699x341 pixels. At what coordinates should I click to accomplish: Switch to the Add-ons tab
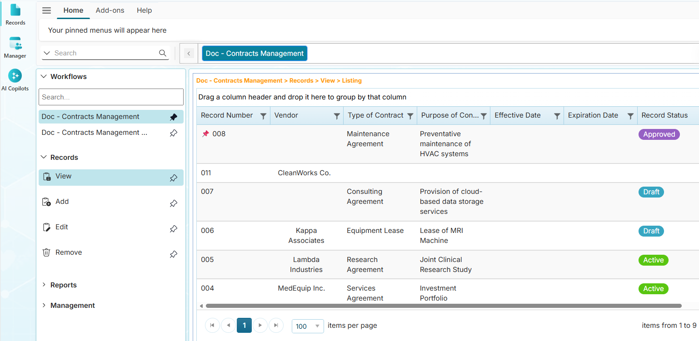pyautogui.click(x=110, y=10)
